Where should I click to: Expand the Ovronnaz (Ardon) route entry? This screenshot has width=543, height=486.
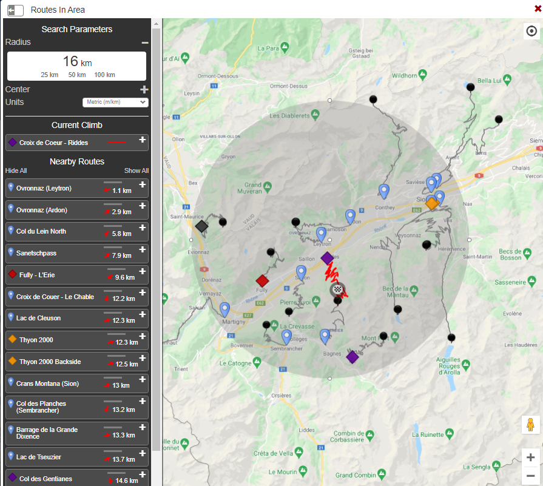142,206
